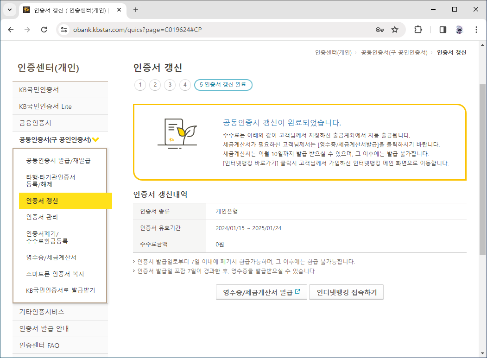Viewport: 487px width, 358px height.
Task: Click 인터넷뱅킹 접속하기 button
Action: [x=346, y=292]
